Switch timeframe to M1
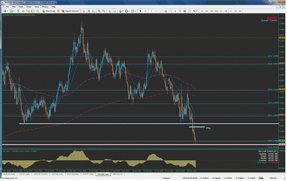The height and width of the screenshot is (181, 287). coord(202,11)
